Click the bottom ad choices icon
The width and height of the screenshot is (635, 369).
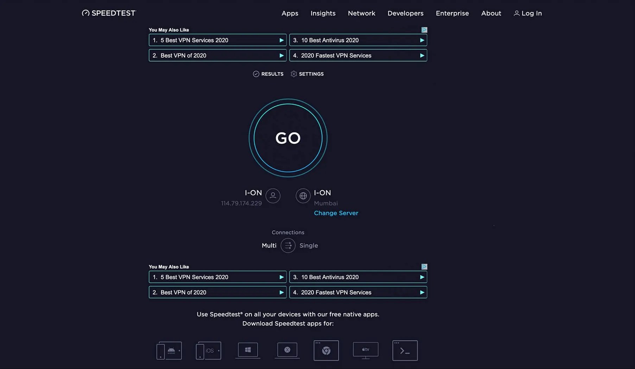[x=424, y=267]
